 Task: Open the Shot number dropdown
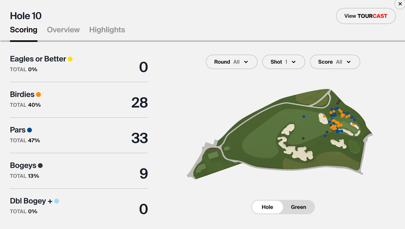tap(283, 62)
